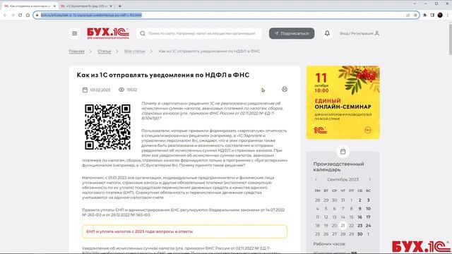This screenshot has height=254, width=452.
Task: Reload the current page
Action: tap(20, 15)
